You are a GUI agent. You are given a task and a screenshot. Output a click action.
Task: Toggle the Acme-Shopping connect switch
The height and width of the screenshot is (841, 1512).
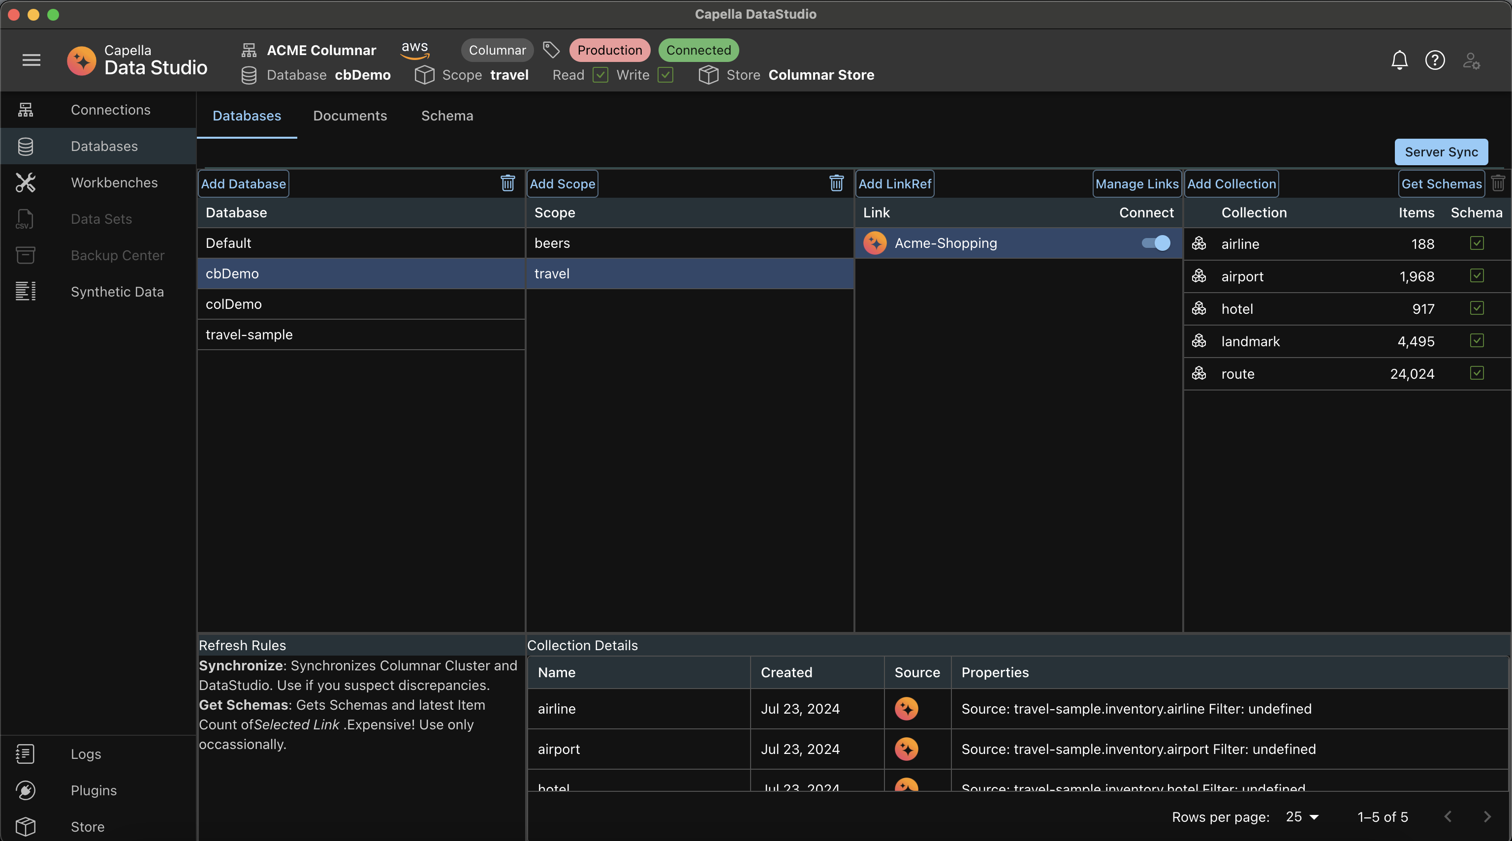pyautogui.click(x=1156, y=243)
